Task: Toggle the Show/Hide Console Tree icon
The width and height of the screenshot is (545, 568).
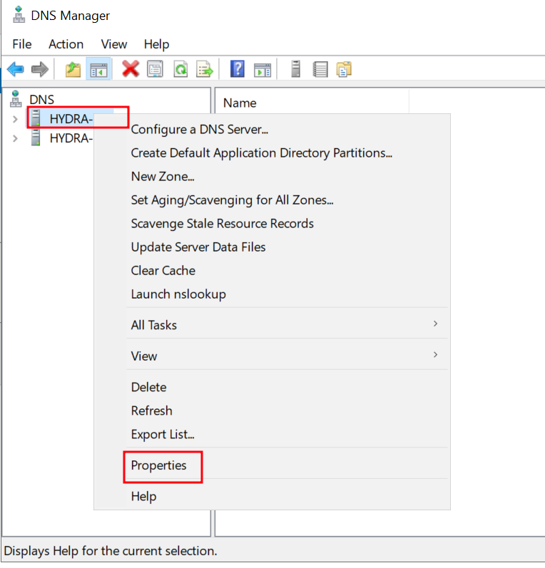Action: pyautogui.click(x=98, y=69)
